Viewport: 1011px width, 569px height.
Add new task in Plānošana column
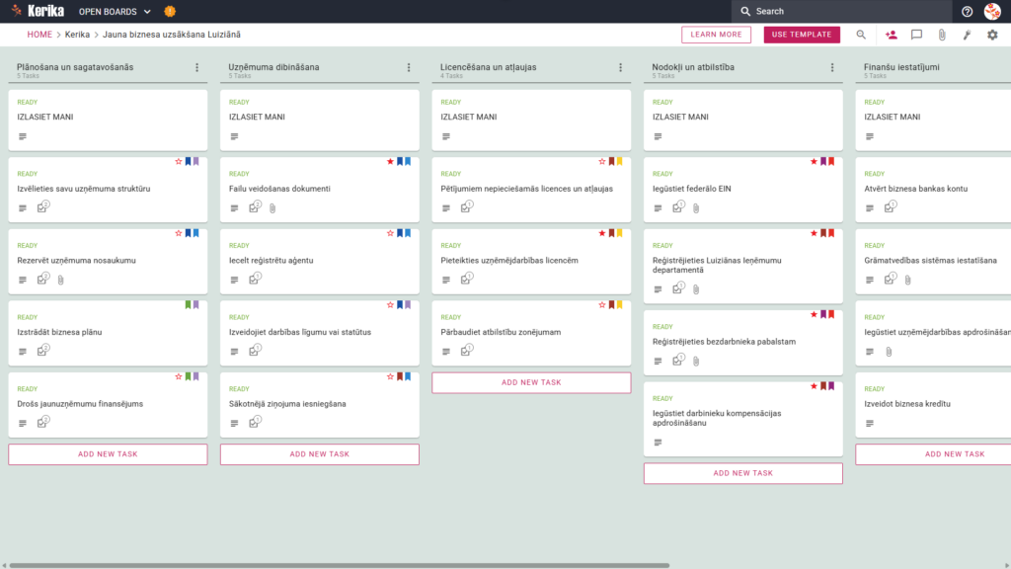point(108,454)
